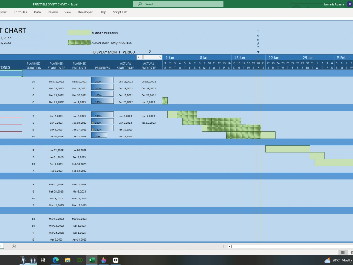Launch Microsoft Edge from the taskbar

click(x=56, y=260)
